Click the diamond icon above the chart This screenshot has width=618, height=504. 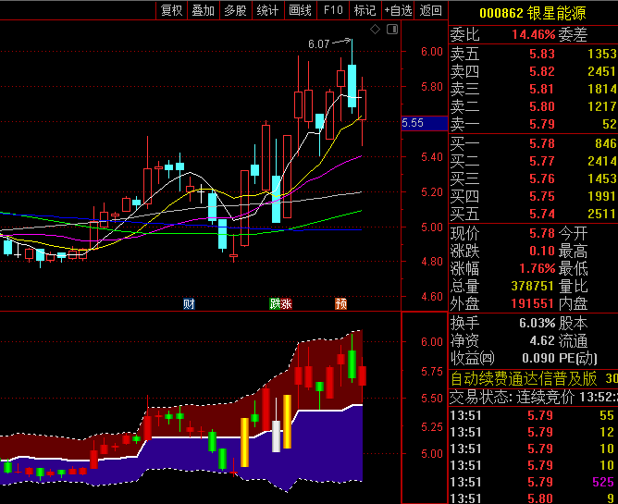[x=376, y=30]
